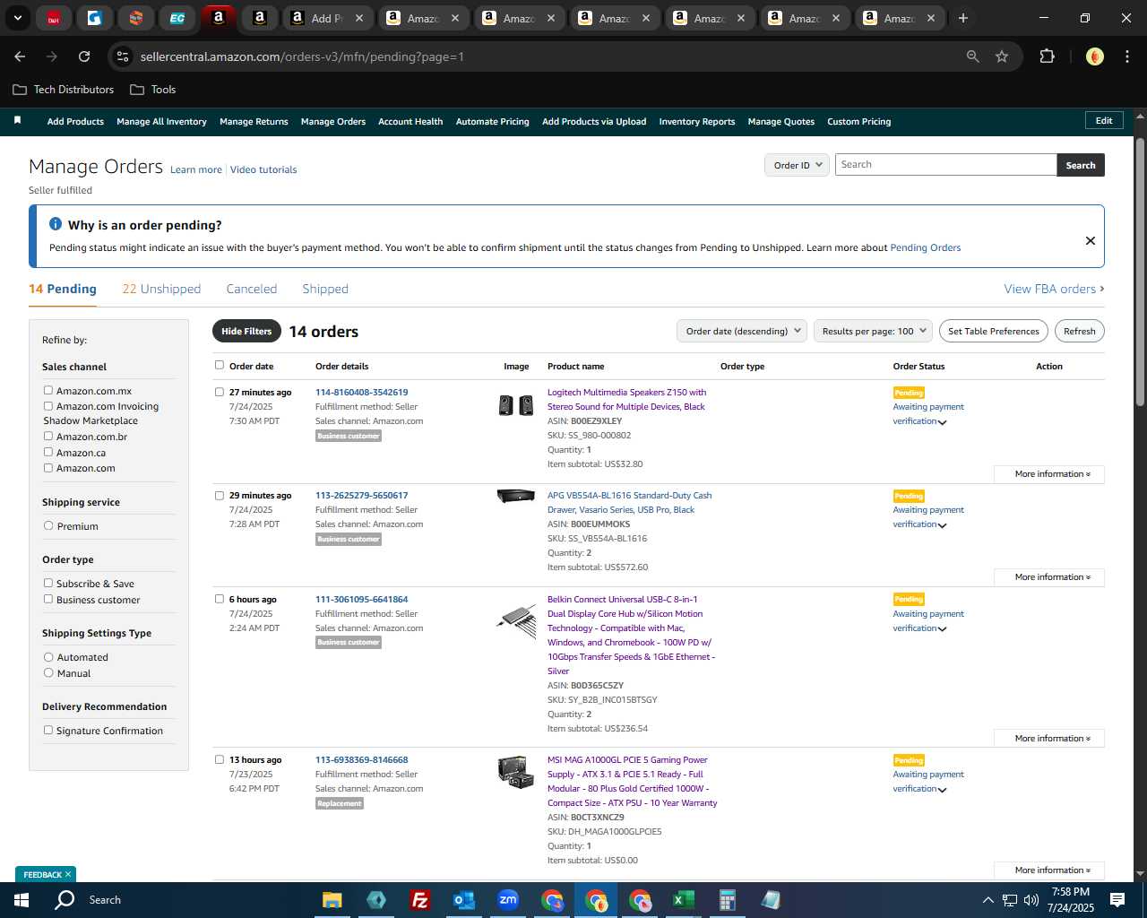
Task: Click the browser reload icon
Action: pyautogui.click(x=84, y=56)
